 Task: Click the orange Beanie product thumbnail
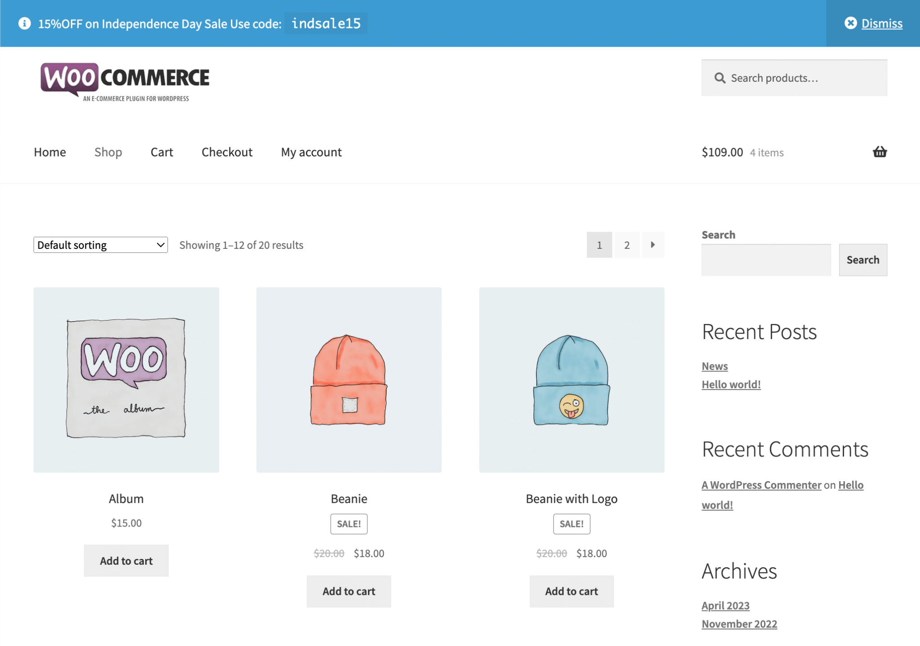pos(349,380)
